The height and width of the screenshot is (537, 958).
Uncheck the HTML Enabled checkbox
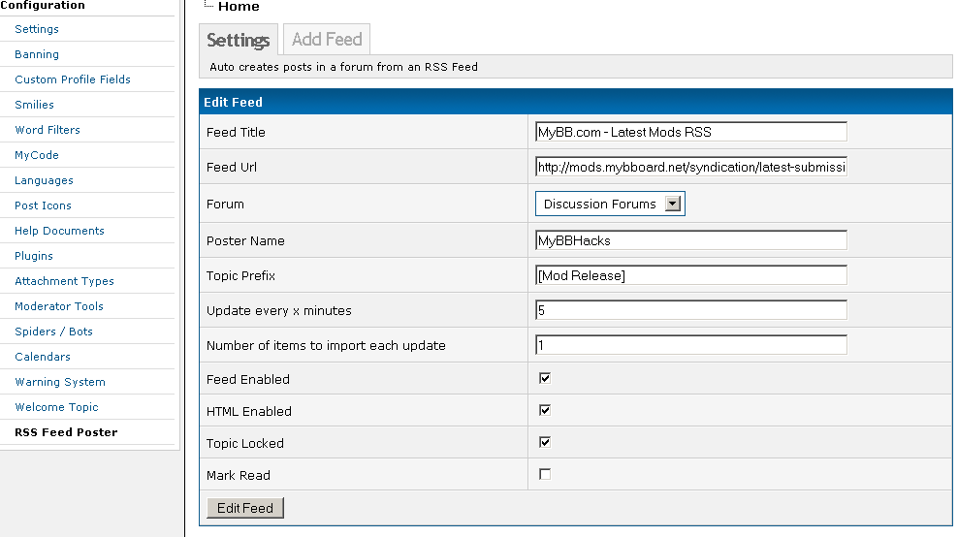click(x=545, y=410)
